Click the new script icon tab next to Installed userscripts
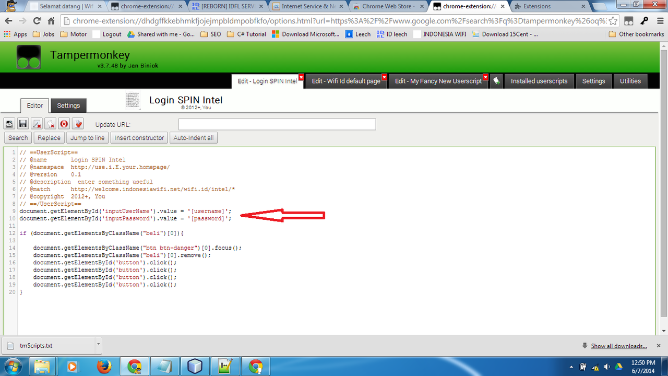Image resolution: width=668 pixels, height=376 pixels. [496, 81]
